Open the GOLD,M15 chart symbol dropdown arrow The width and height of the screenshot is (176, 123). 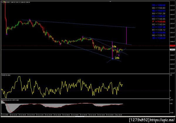2,2
